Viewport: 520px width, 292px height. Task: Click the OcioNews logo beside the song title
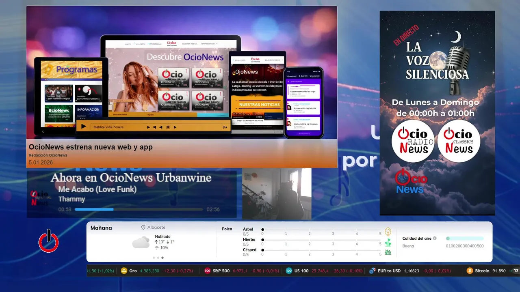point(40,198)
